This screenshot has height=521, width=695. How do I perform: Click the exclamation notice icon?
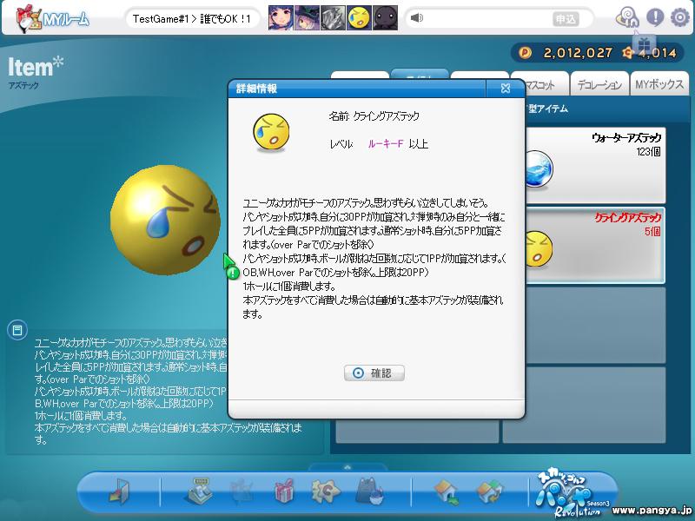pos(655,17)
